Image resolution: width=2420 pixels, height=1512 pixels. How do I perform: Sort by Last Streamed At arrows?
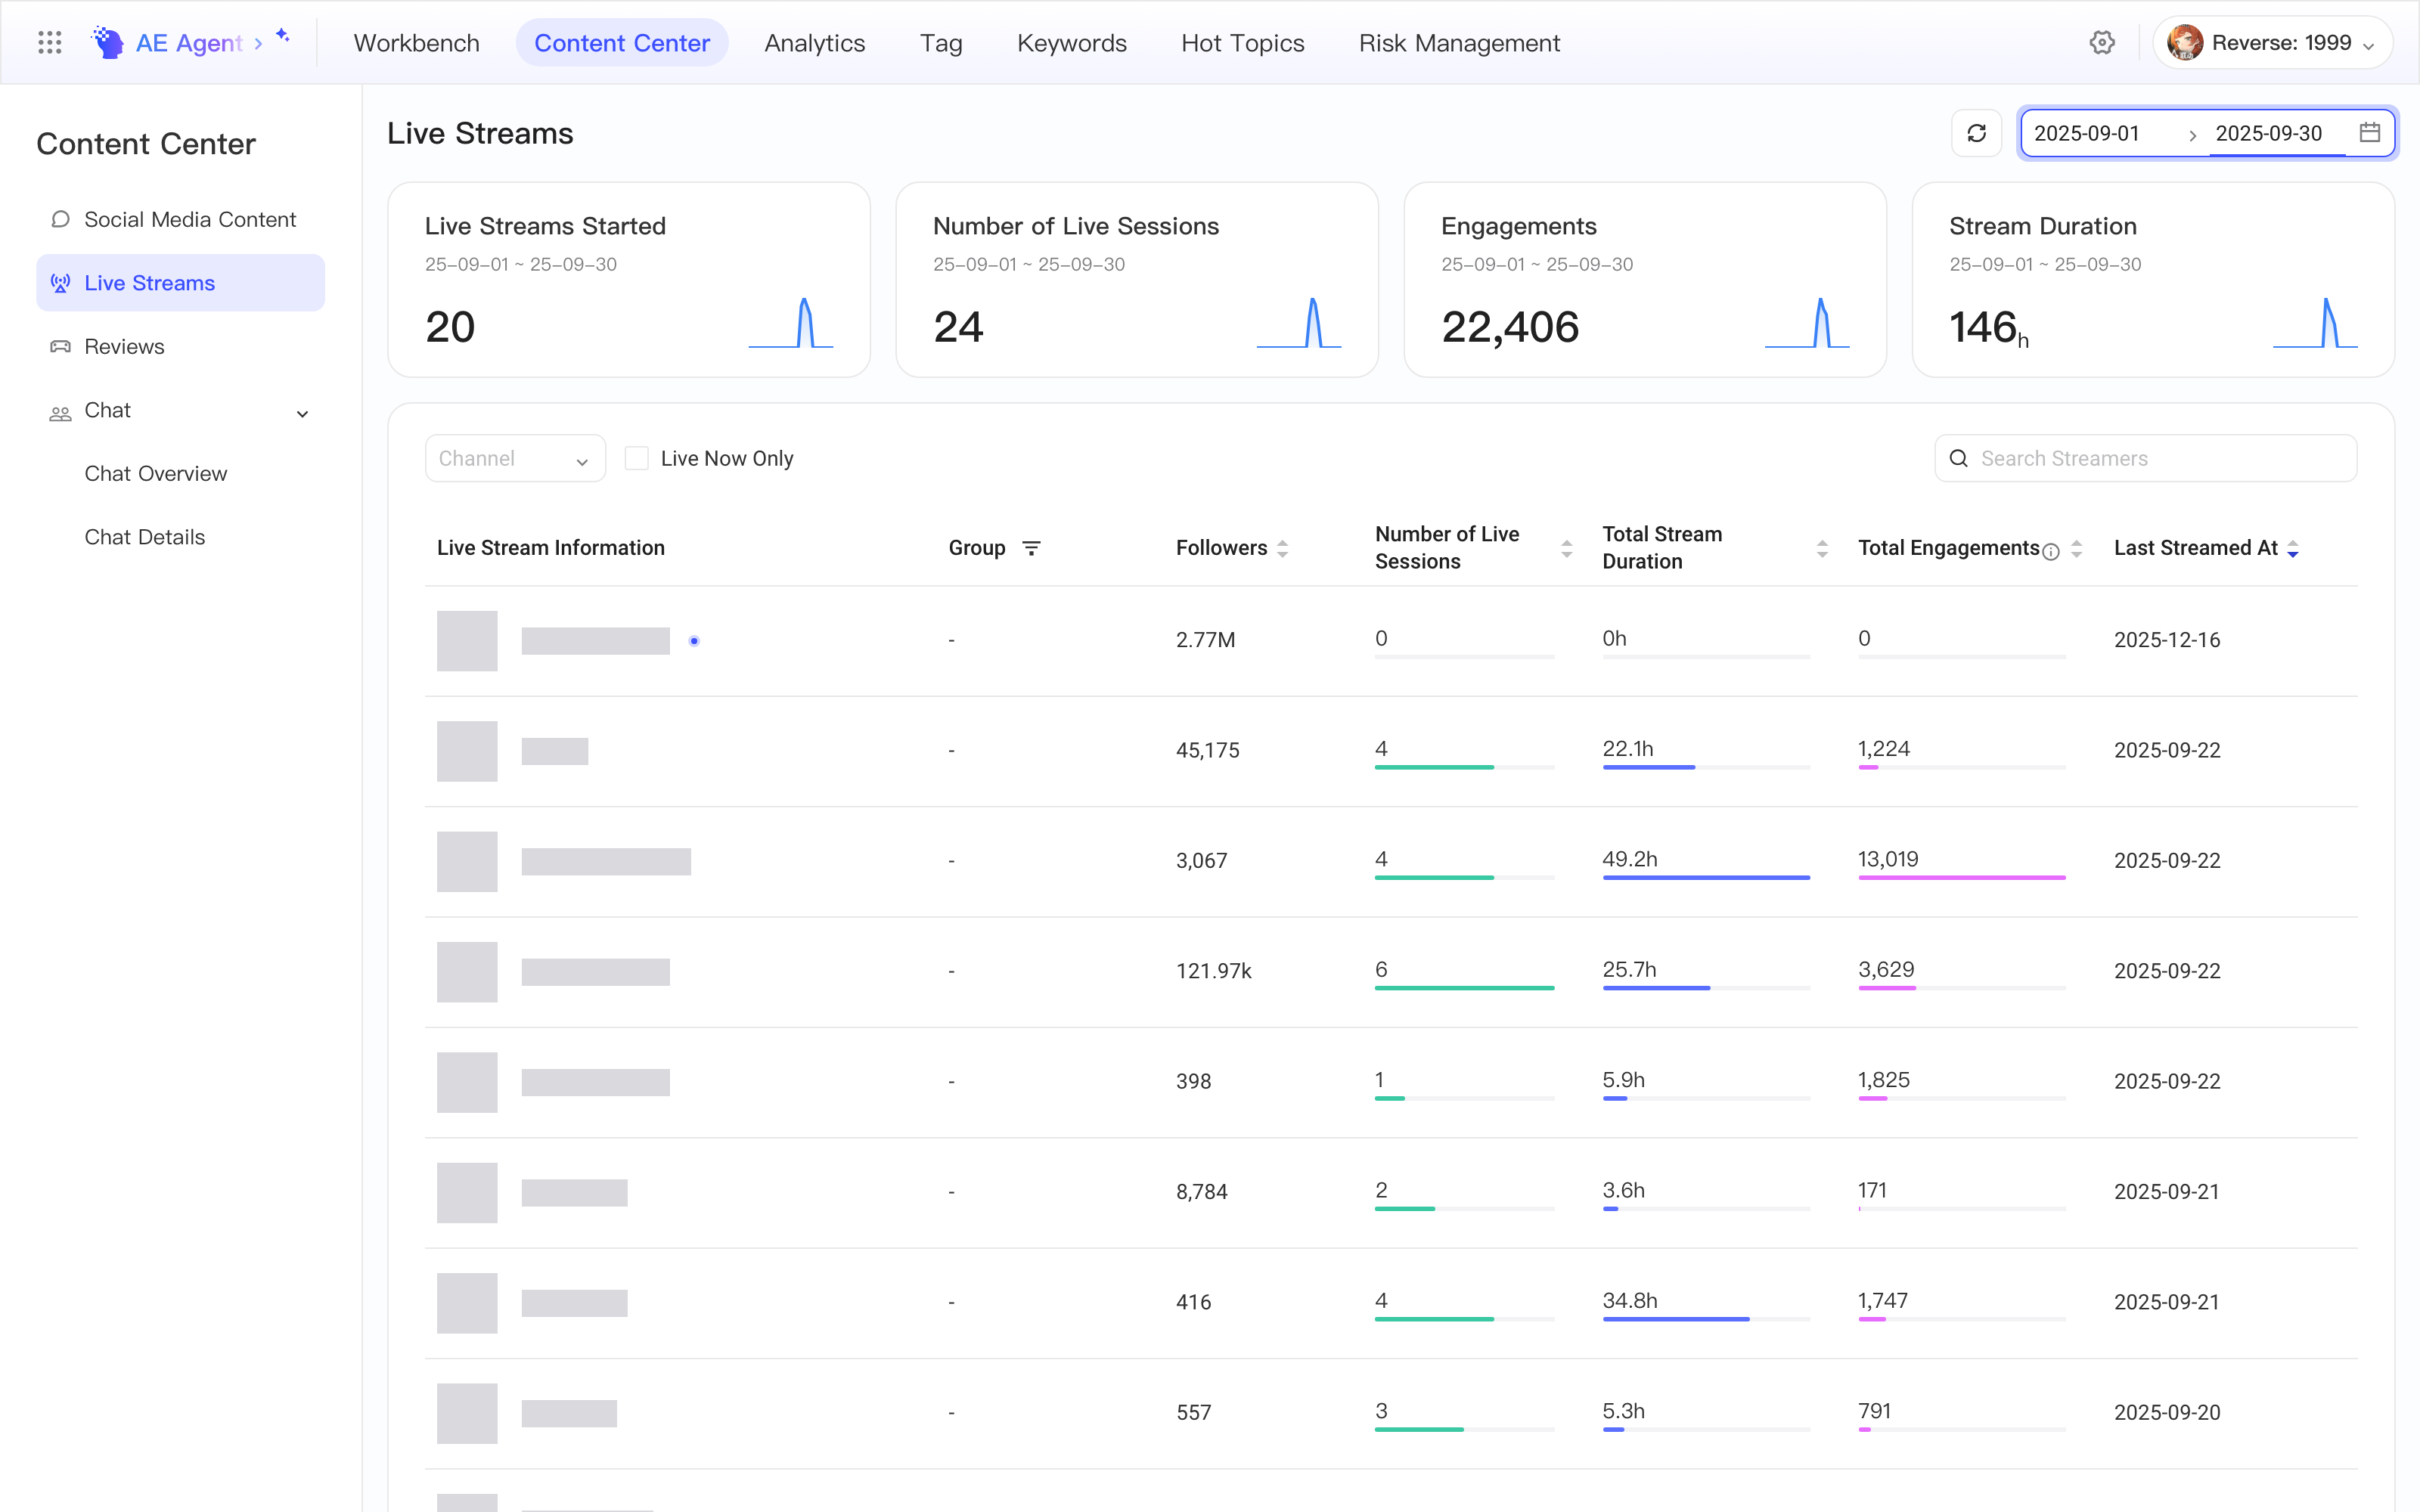(2293, 548)
